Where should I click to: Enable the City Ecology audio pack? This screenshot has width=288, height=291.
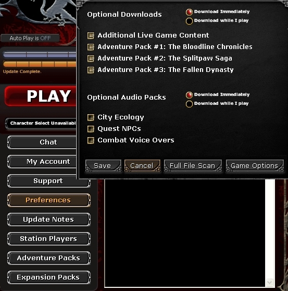click(91, 117)
